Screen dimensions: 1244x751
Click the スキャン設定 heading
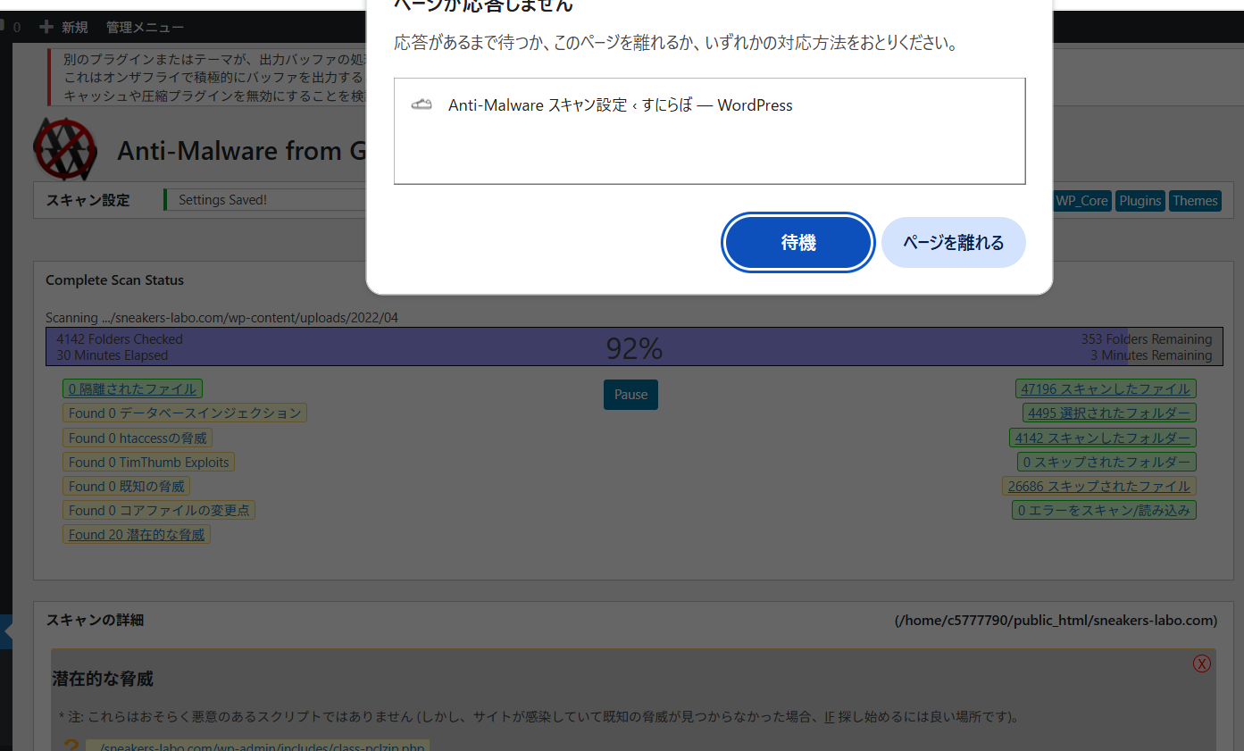click(x=88, y=200)
